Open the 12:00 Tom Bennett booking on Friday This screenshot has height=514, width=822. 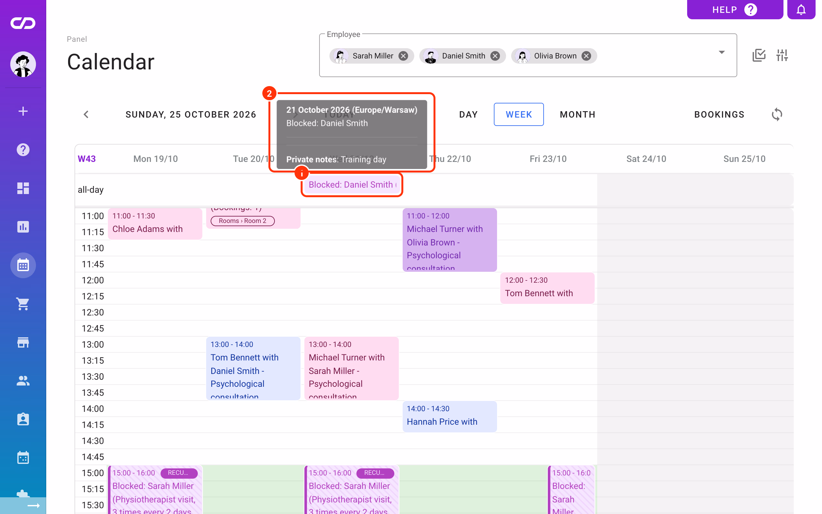547,288
